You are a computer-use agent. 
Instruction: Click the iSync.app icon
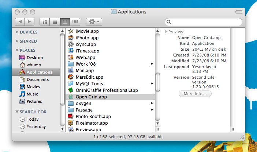(x=71, y=44)
